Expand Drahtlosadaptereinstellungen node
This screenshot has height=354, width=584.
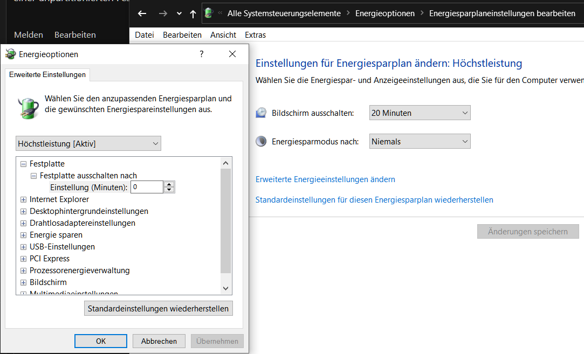(x=24, y=224)
